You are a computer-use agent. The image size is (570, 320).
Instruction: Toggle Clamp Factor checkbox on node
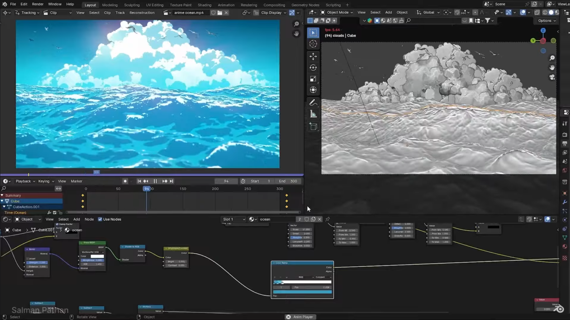57,224
